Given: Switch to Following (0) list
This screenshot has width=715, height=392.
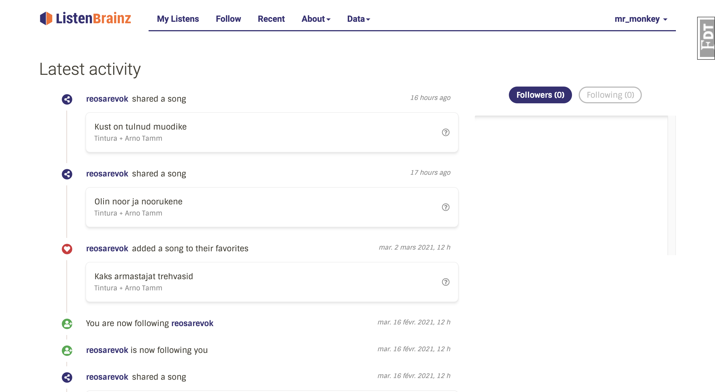Looking at the screenshot, I should click(x=610, y=95).
